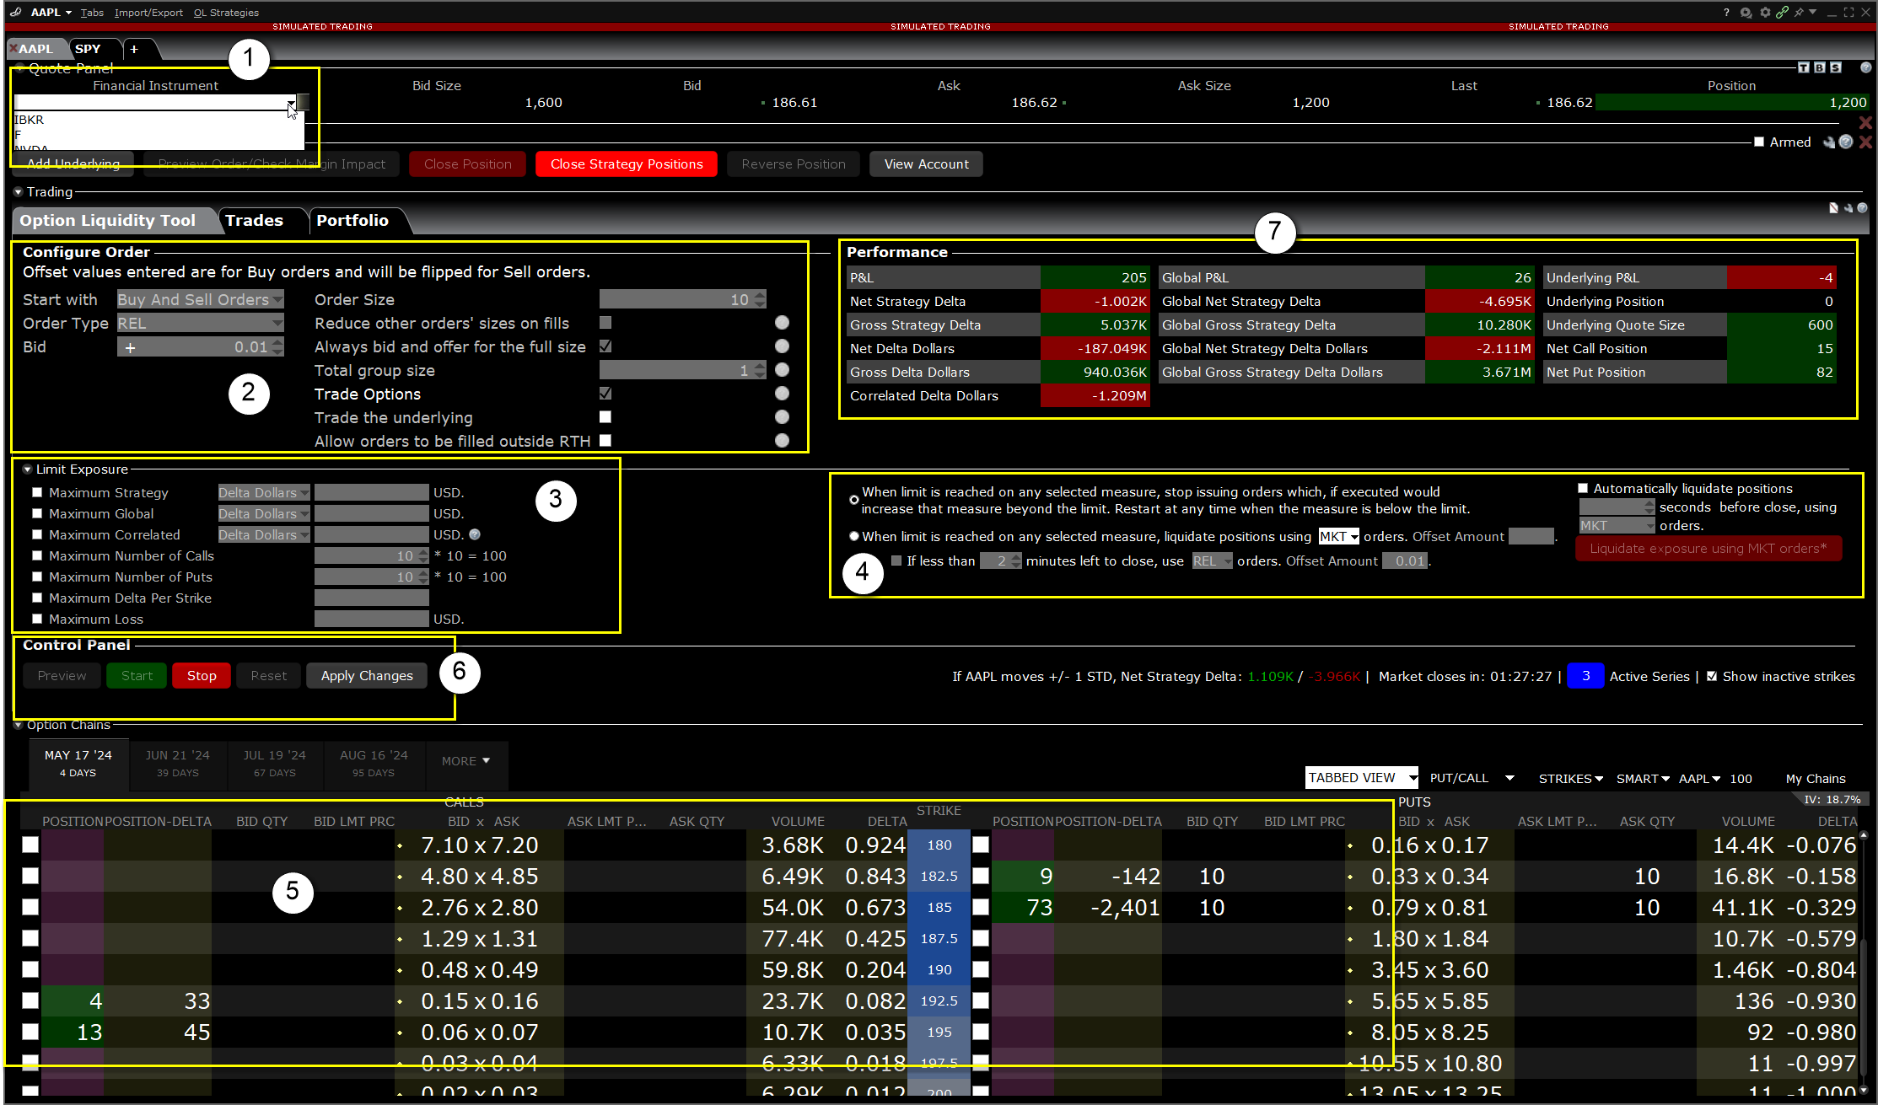Click the green chain link grouping icon
The width and height of the screenshot is (1878, 1105).
click(1782, 13)
